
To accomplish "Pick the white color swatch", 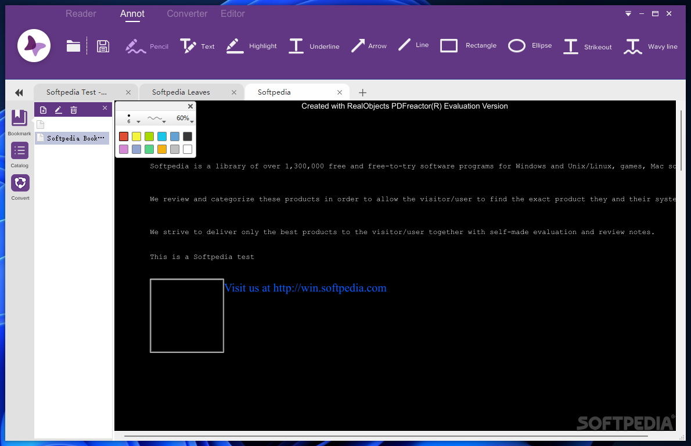I will pos(188,149).
